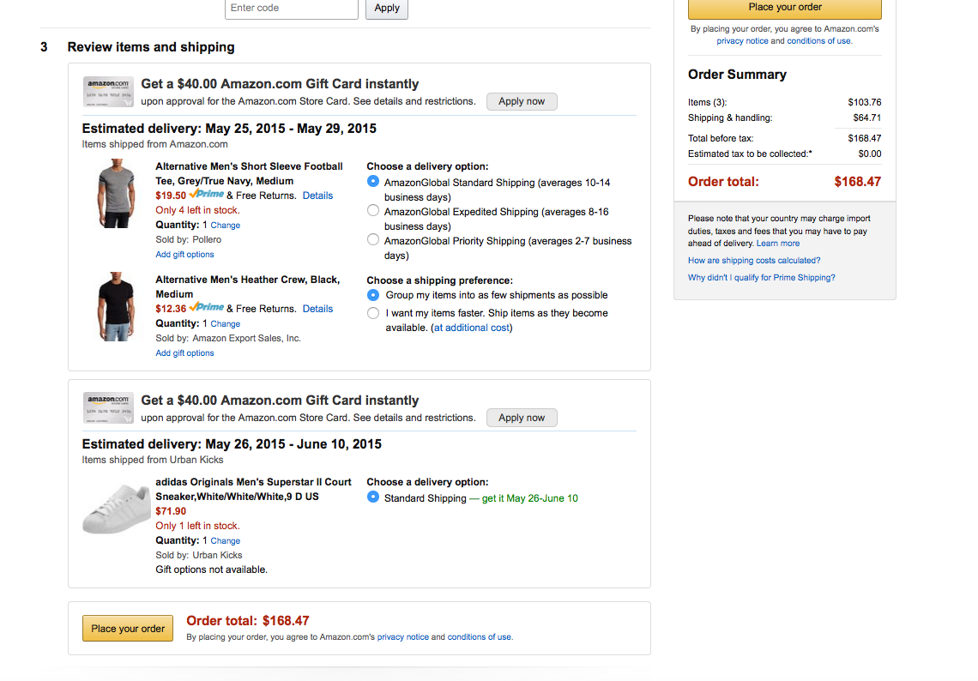Select AmazonGlobal Expedited Shipping option
The width and height of the screenshot is (978, 681).
[373, 211]
